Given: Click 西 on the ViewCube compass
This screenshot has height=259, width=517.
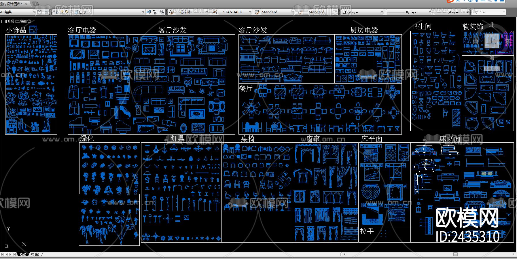Looking at the screenshot, I should point(476,41).
